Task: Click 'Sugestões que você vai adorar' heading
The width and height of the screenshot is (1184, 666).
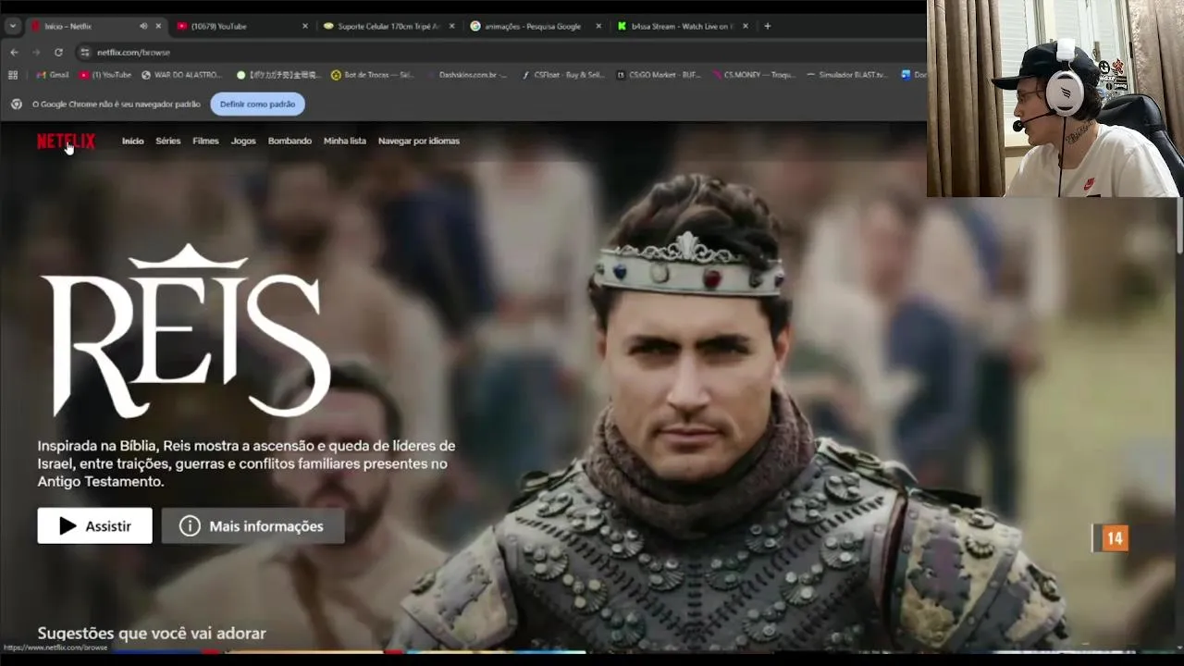Action: click(x=152, y=634)
